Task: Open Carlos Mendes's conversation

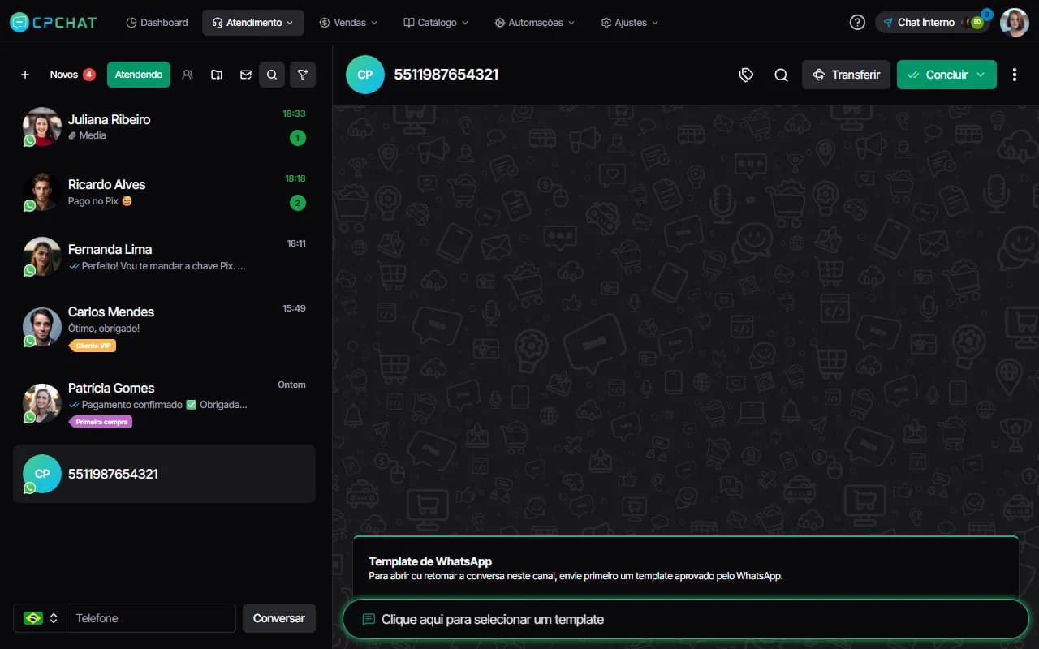Action: [164, 327]
